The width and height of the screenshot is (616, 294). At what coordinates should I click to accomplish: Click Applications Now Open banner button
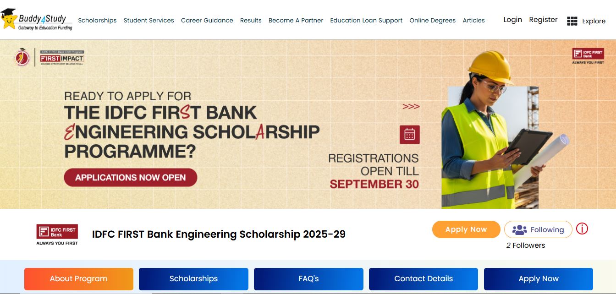[131, 178]
